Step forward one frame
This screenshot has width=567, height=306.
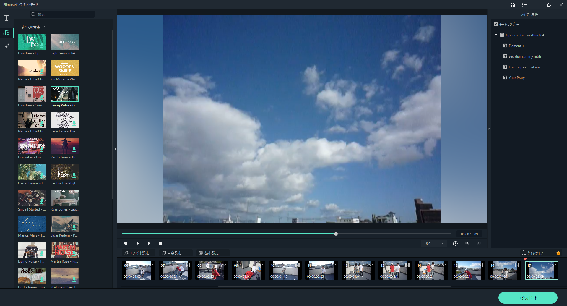pyautogui.click(x=137, y=243)
